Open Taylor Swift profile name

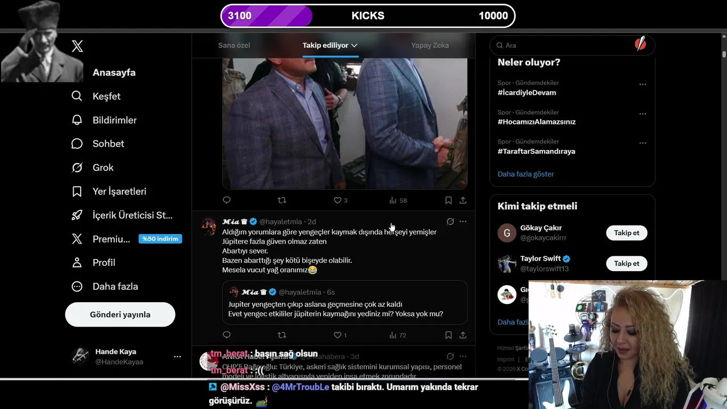pyautogui.click(x=540, y=258)
